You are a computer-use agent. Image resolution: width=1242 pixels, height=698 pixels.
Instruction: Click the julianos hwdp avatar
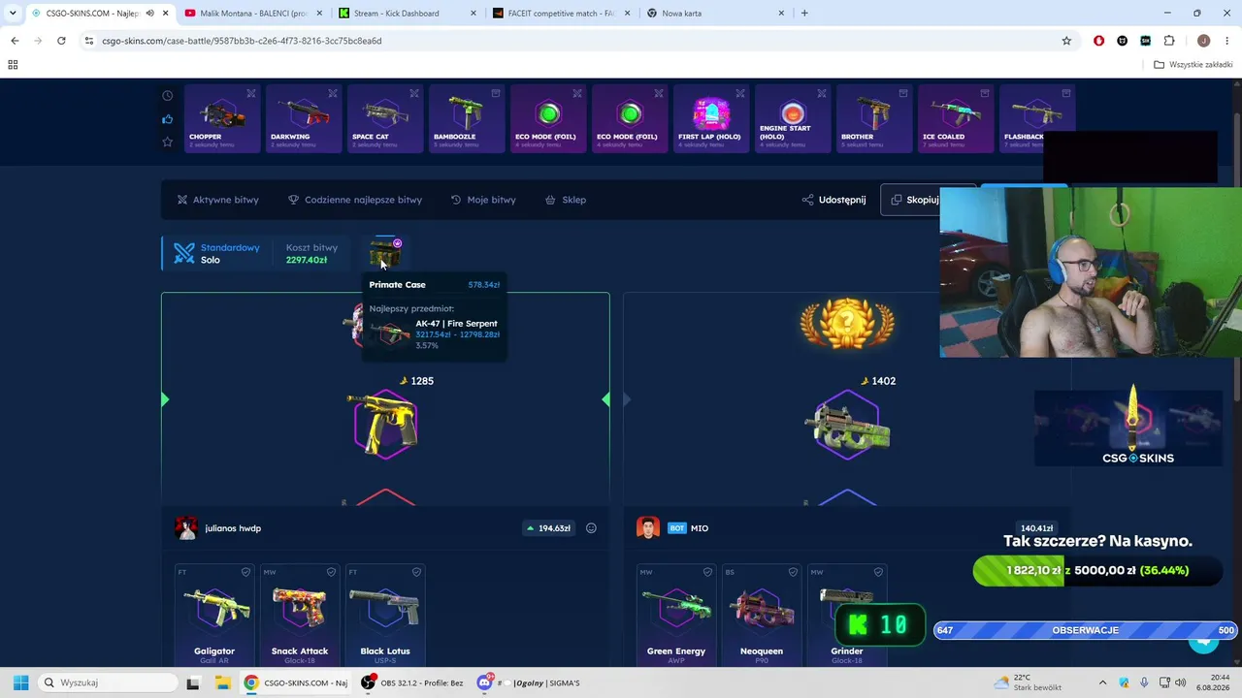coord(186,527)
